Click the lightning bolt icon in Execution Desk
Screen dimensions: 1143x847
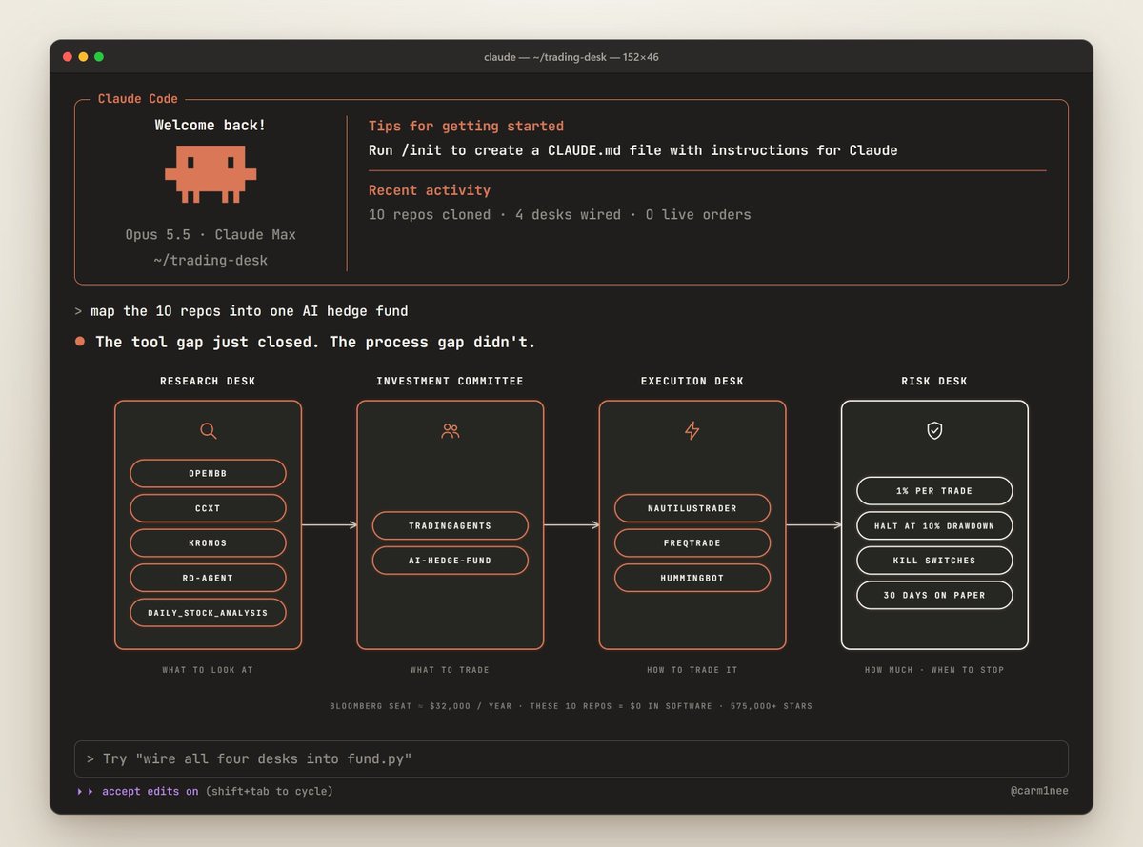[x=692, y=431]
